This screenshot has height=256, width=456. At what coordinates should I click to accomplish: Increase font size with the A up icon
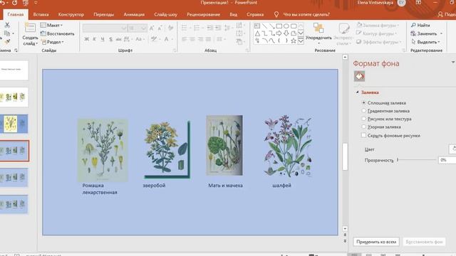tap(152, 28)
